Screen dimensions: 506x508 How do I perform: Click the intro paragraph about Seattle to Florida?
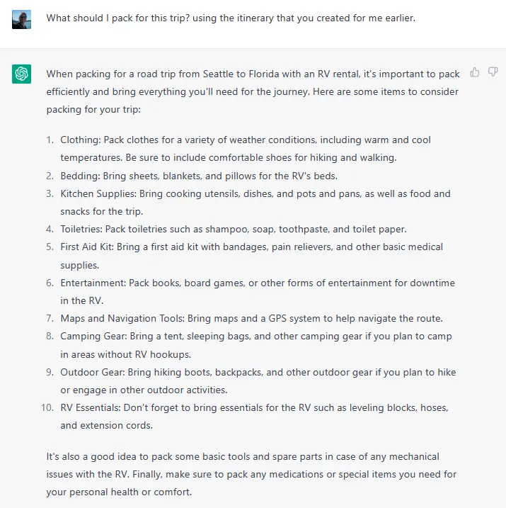click(x=253, y=91)
